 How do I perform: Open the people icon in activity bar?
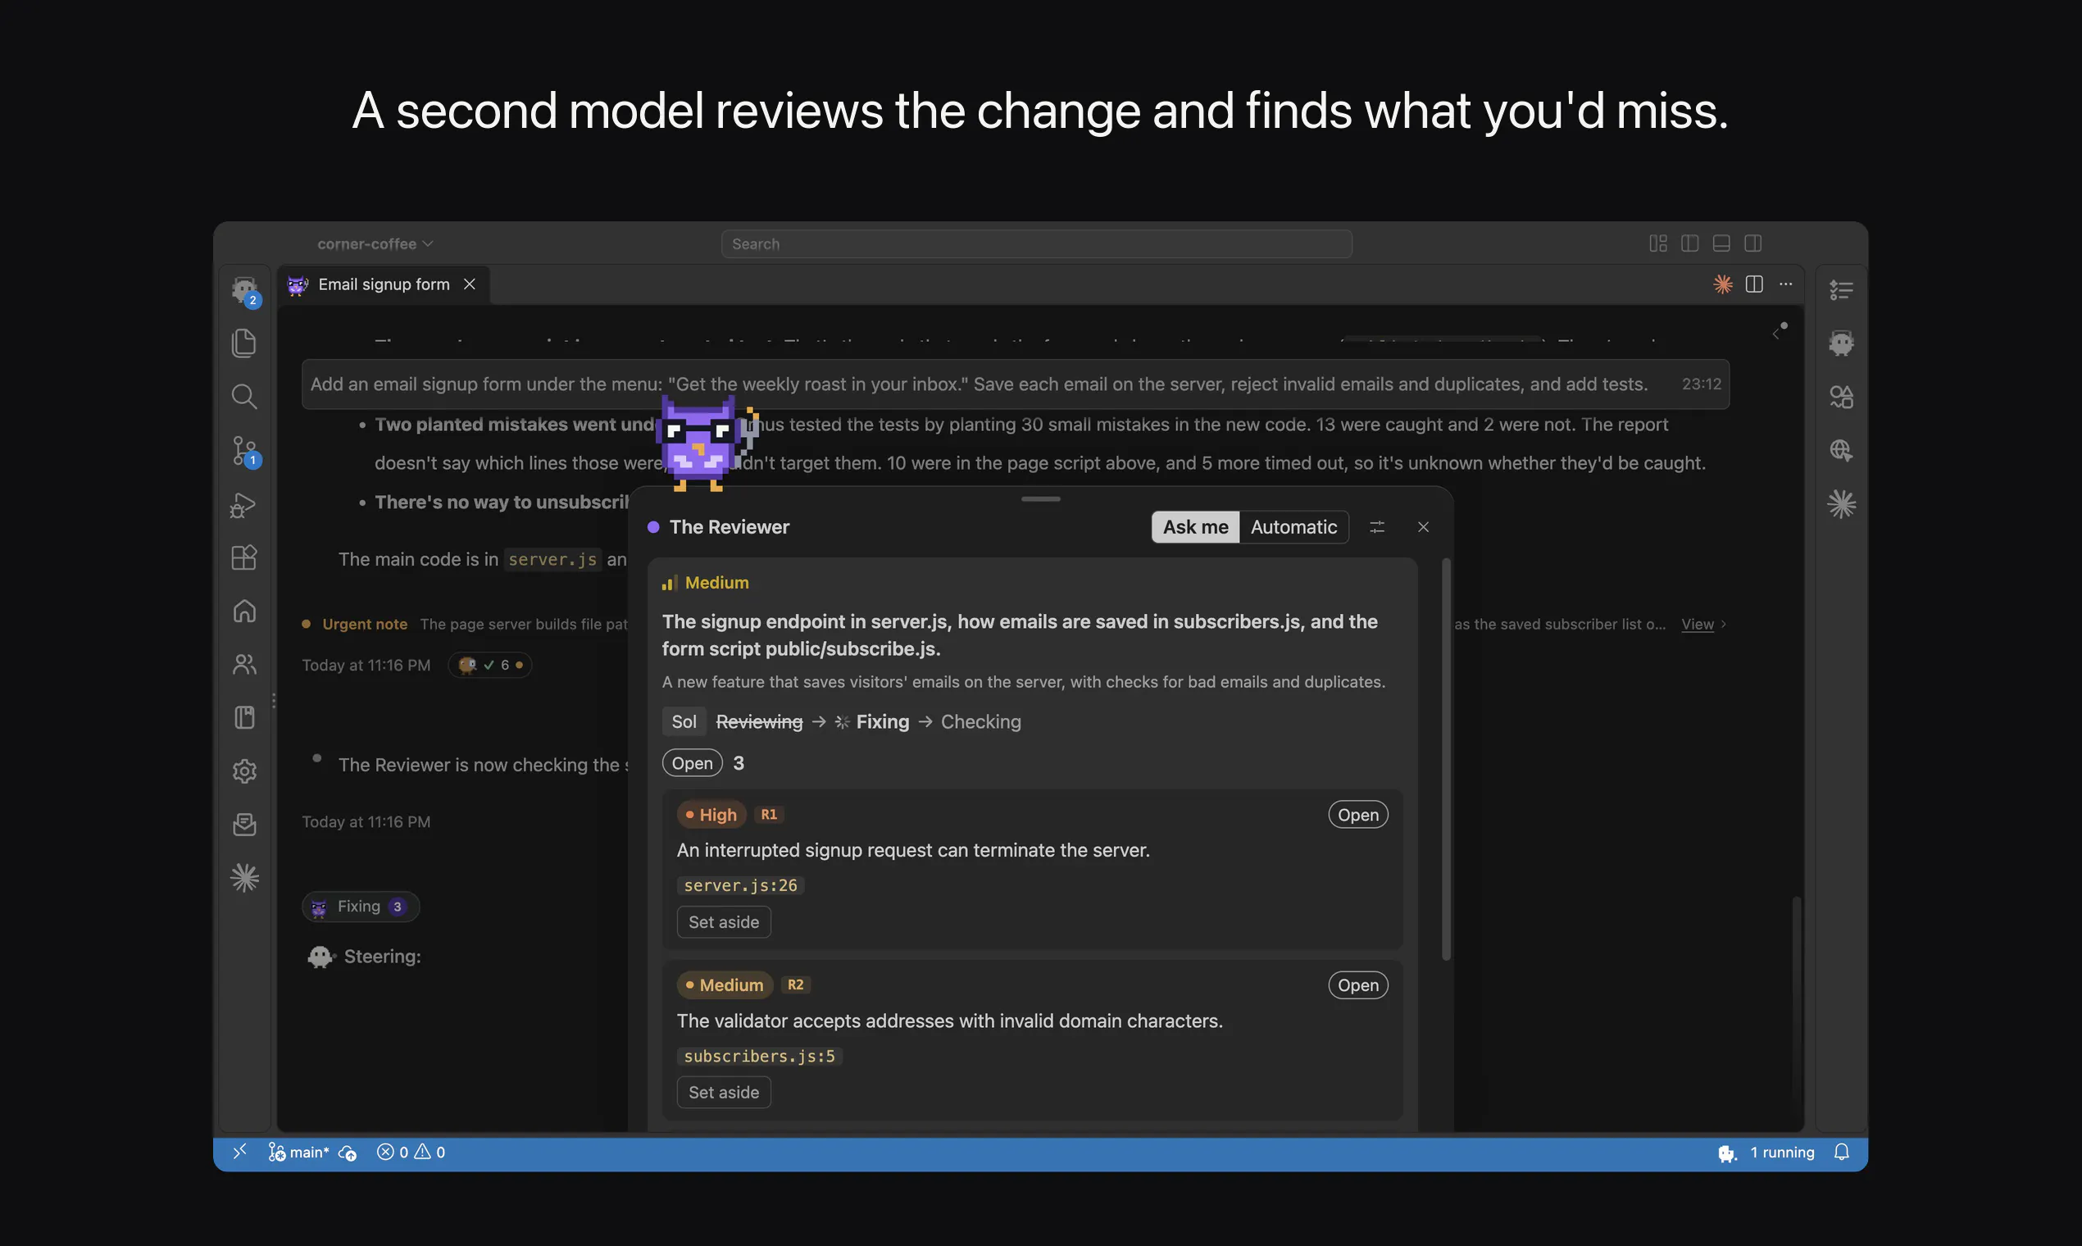244,664
